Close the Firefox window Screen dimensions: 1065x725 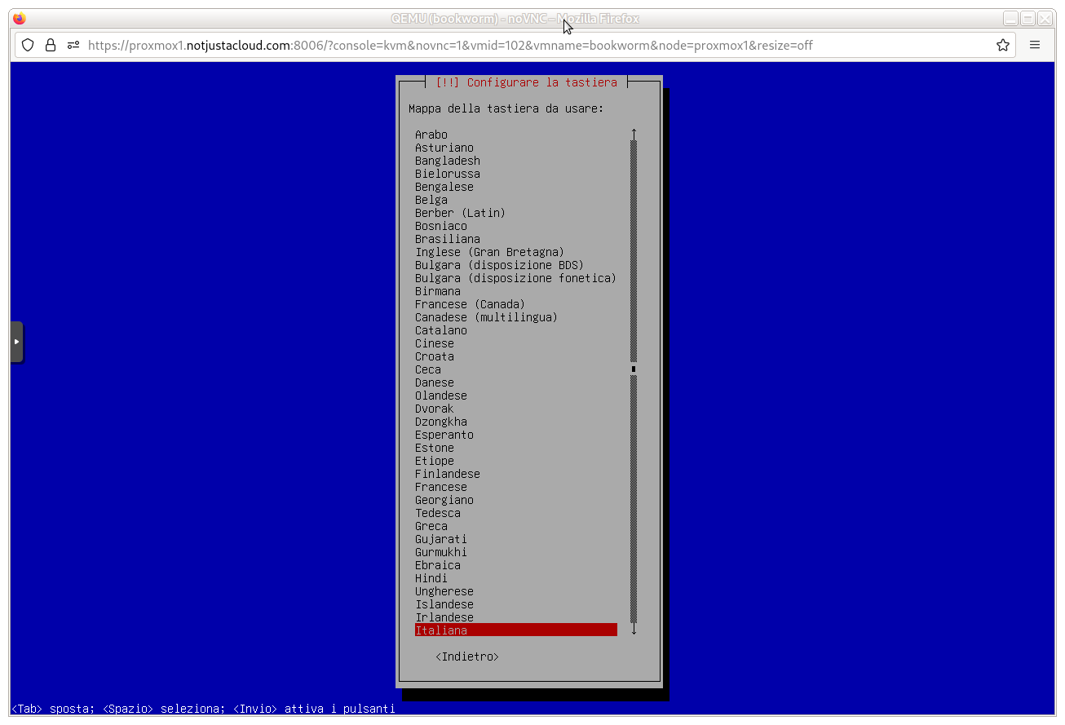(x=1045, y=19)
